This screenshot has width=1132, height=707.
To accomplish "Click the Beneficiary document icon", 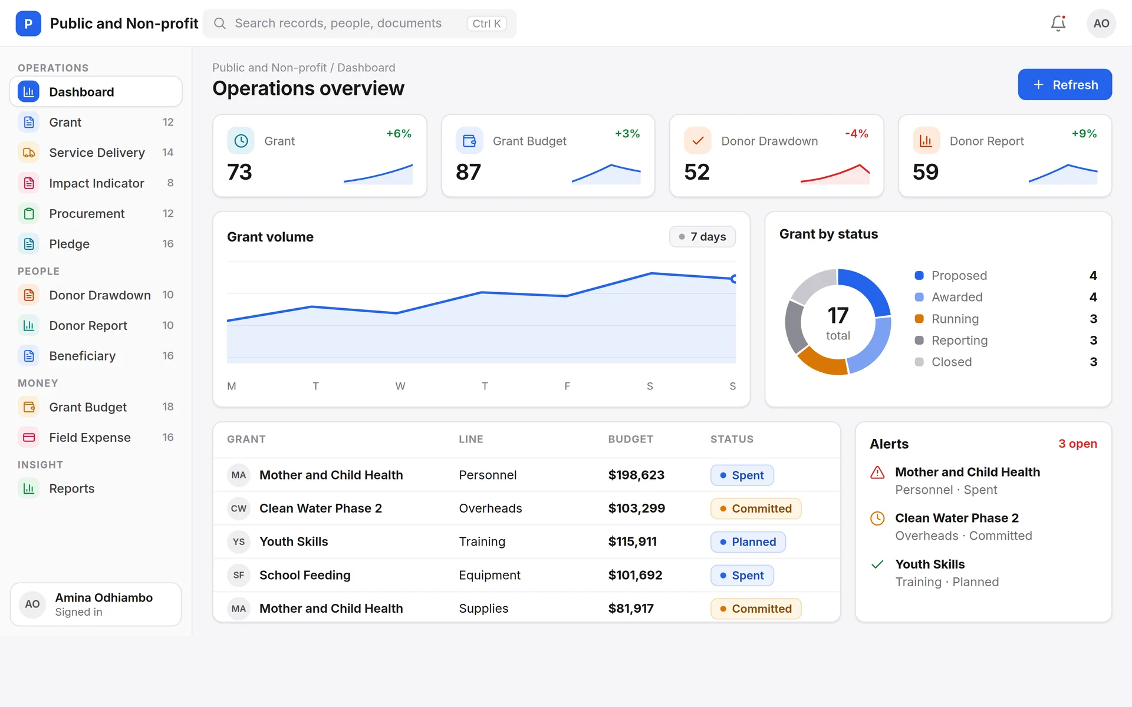I will 29,356.
